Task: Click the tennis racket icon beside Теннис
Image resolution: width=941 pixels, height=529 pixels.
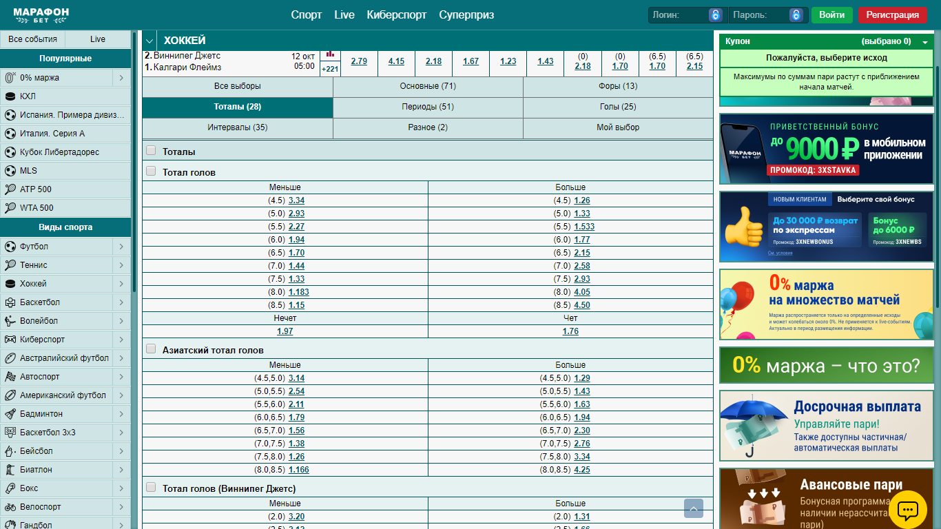Action: point(10,265)
